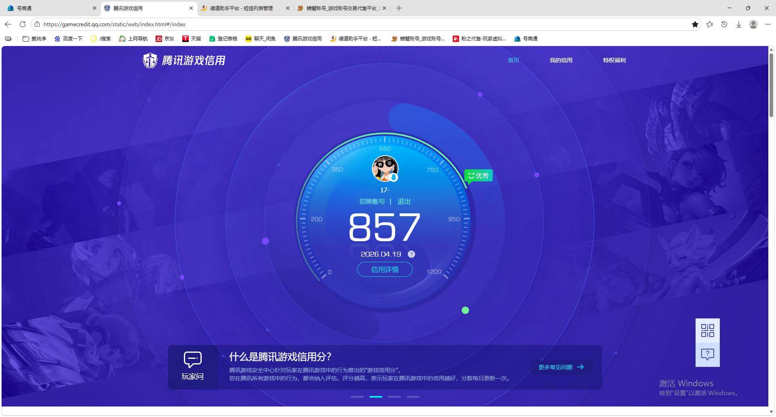Open the 腾讯游戏信用 shield logo on top left
Viewport: 776px width, 417px height.
(x=150, y=60)
